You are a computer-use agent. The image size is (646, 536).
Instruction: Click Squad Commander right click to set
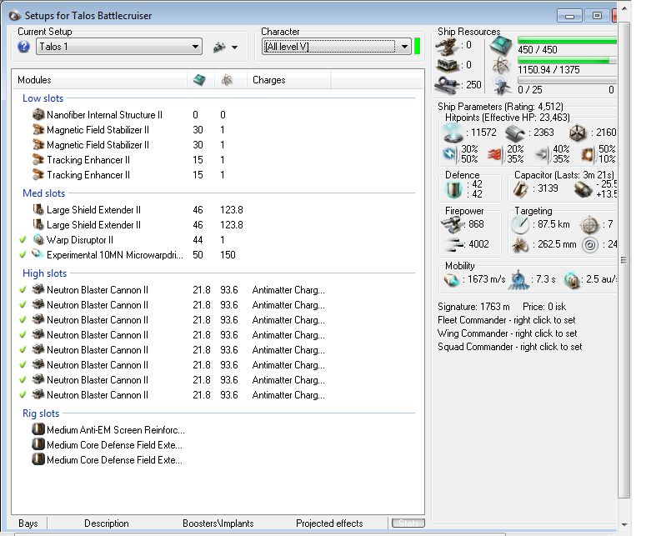[509, 347]
